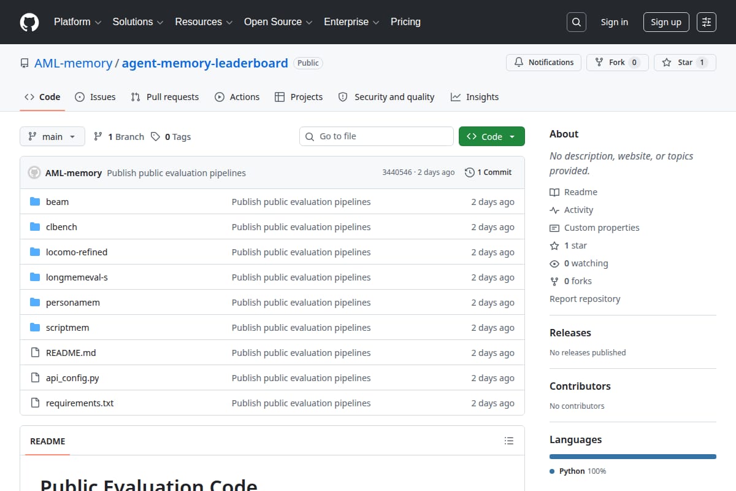Expand the Solutions menu
The width and height of the screenshot is (736, 491).
point(137,22)
